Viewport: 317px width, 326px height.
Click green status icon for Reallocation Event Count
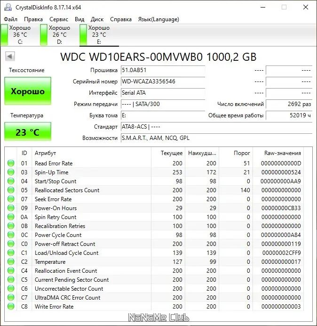click(x=11, y=270)
